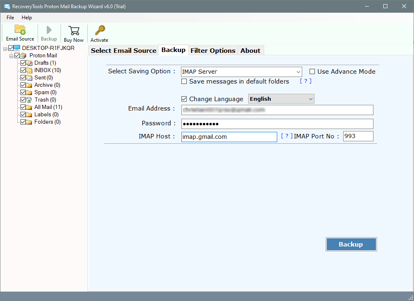The height and width of the screenshot is (301, 414).
Task: Click the Activate key icon
Action: click(100, 30)
